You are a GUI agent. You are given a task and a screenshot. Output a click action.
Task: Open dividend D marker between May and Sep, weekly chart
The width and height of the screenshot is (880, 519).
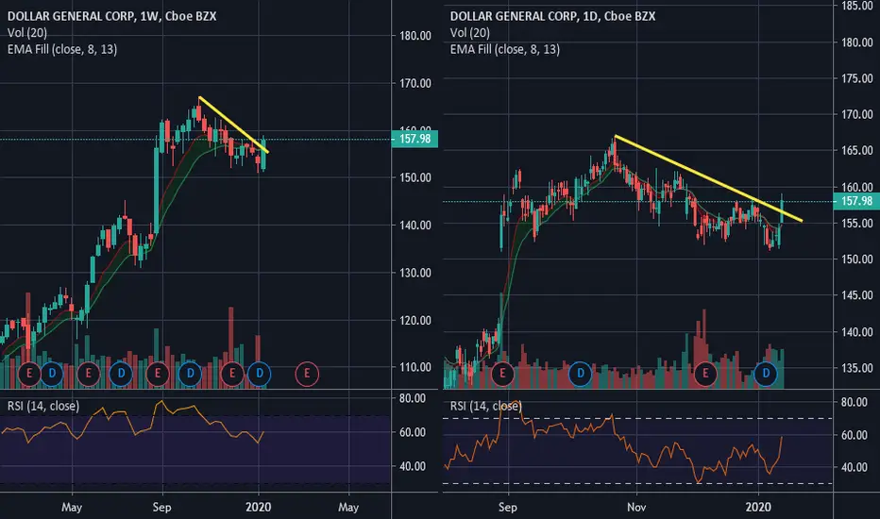tap(121, 374)
